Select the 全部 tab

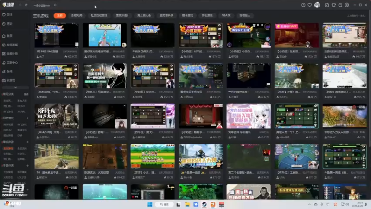tap(60, 15)
